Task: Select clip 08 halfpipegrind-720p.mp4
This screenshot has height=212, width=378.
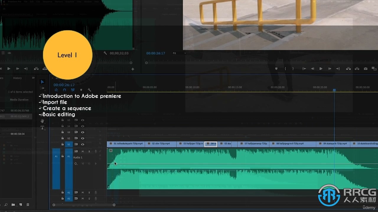Action: tap(293, 144)
